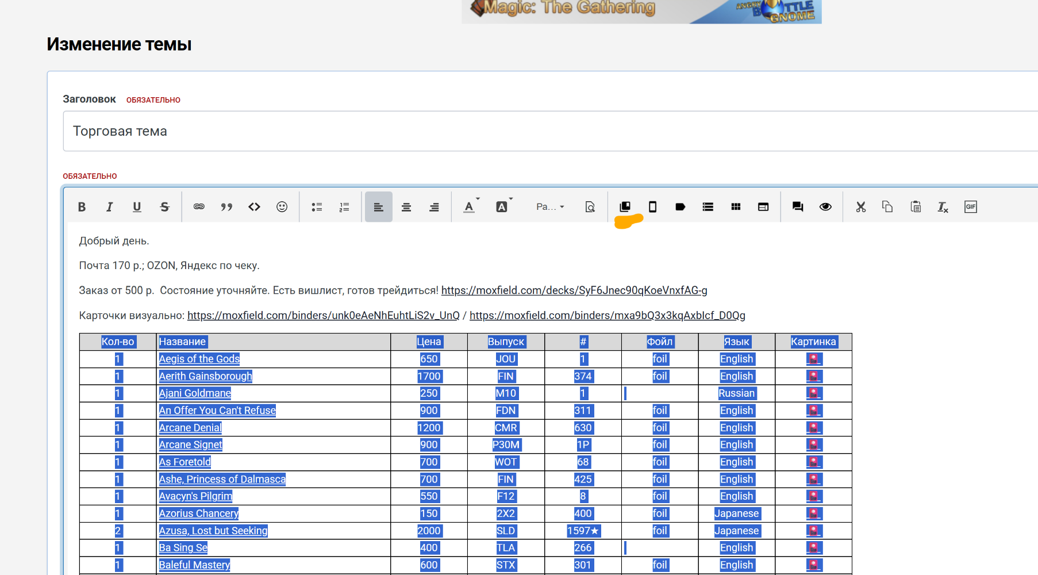Open the Aegis of the Gods card link
Screen dimensions: 1038x575
[x=199, y=359]
